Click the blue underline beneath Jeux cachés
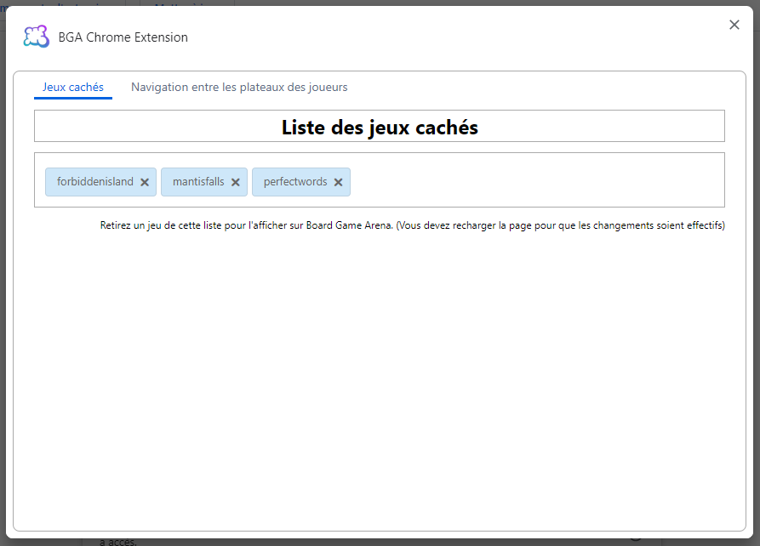Viewport: 760px width, 546px height. tap(73, 98)
